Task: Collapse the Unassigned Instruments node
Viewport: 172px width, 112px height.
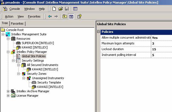Action: click(x=24, y=78)
